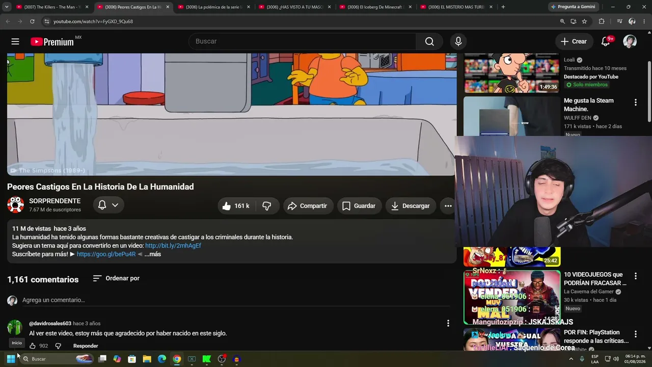Open File Explorer from the taskbar
The width and height of the screenshot is (652, 367).
pyautogui.click(x=147, y=359)
